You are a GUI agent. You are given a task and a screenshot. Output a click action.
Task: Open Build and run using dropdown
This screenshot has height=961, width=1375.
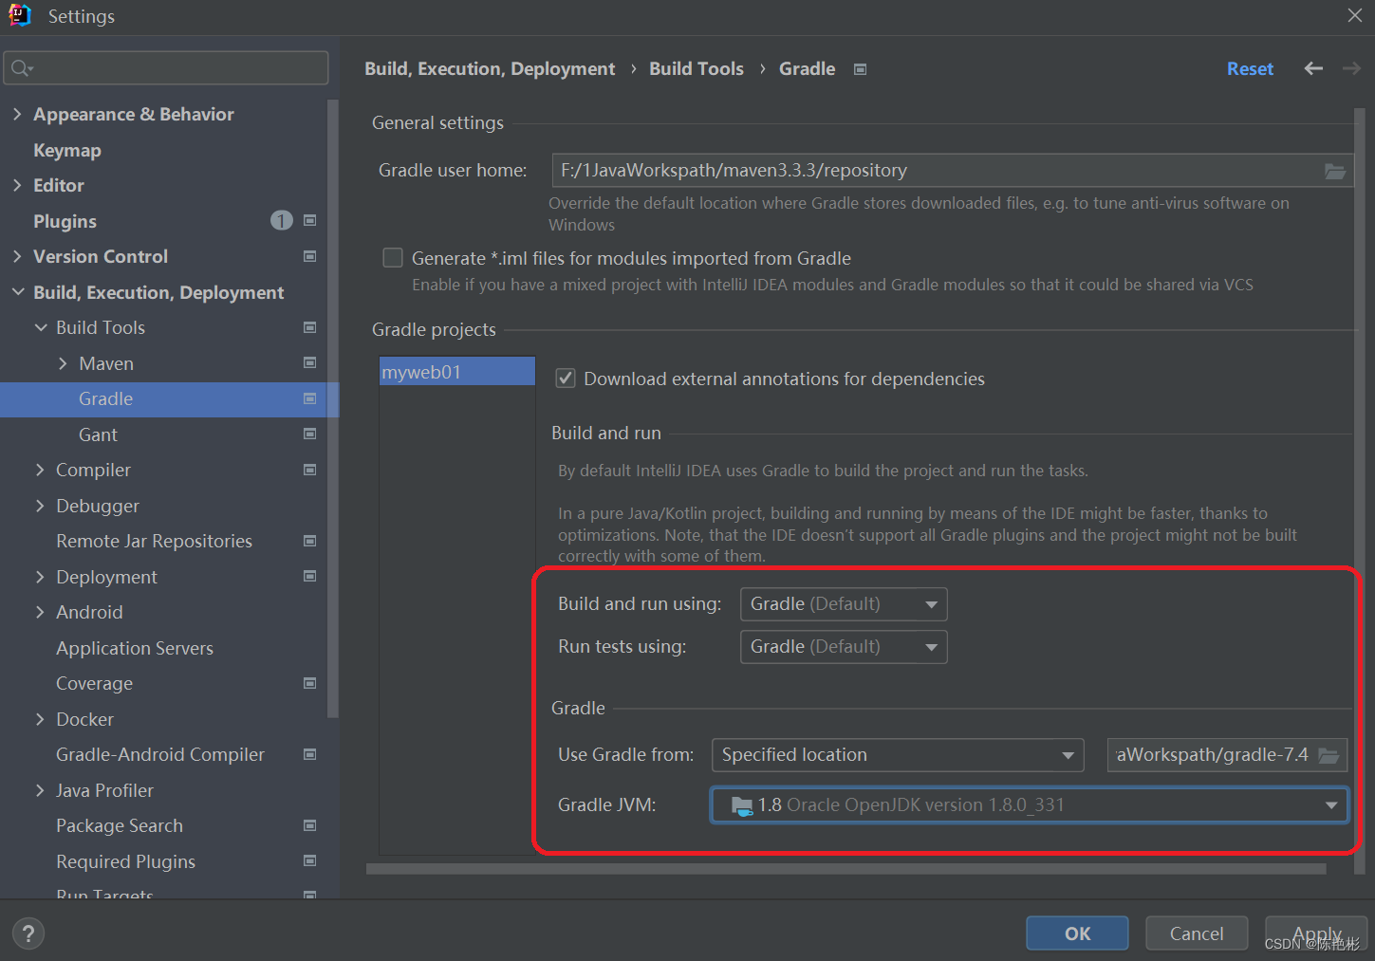(x=844, y=604)
